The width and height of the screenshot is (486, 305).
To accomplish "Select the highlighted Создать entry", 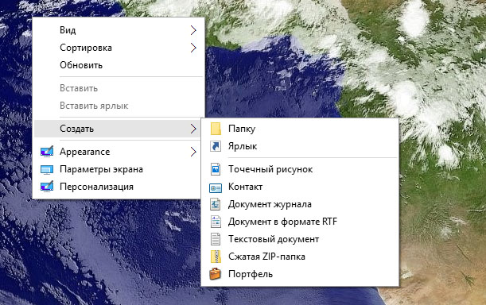I will [119, 129].
